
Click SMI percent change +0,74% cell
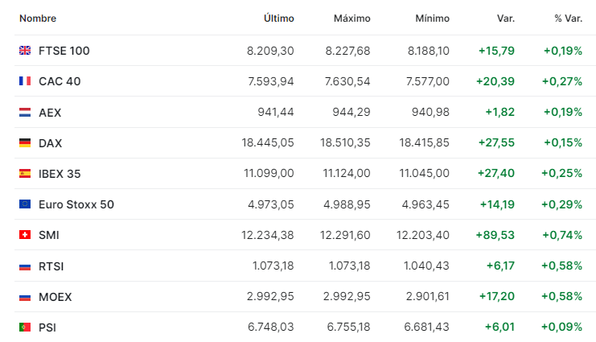coord(562,235)
